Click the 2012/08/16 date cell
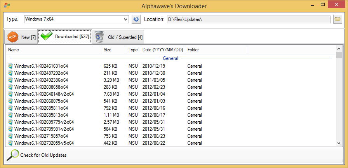The height and width of the screenshot is (168, 348). click(154, 108)
